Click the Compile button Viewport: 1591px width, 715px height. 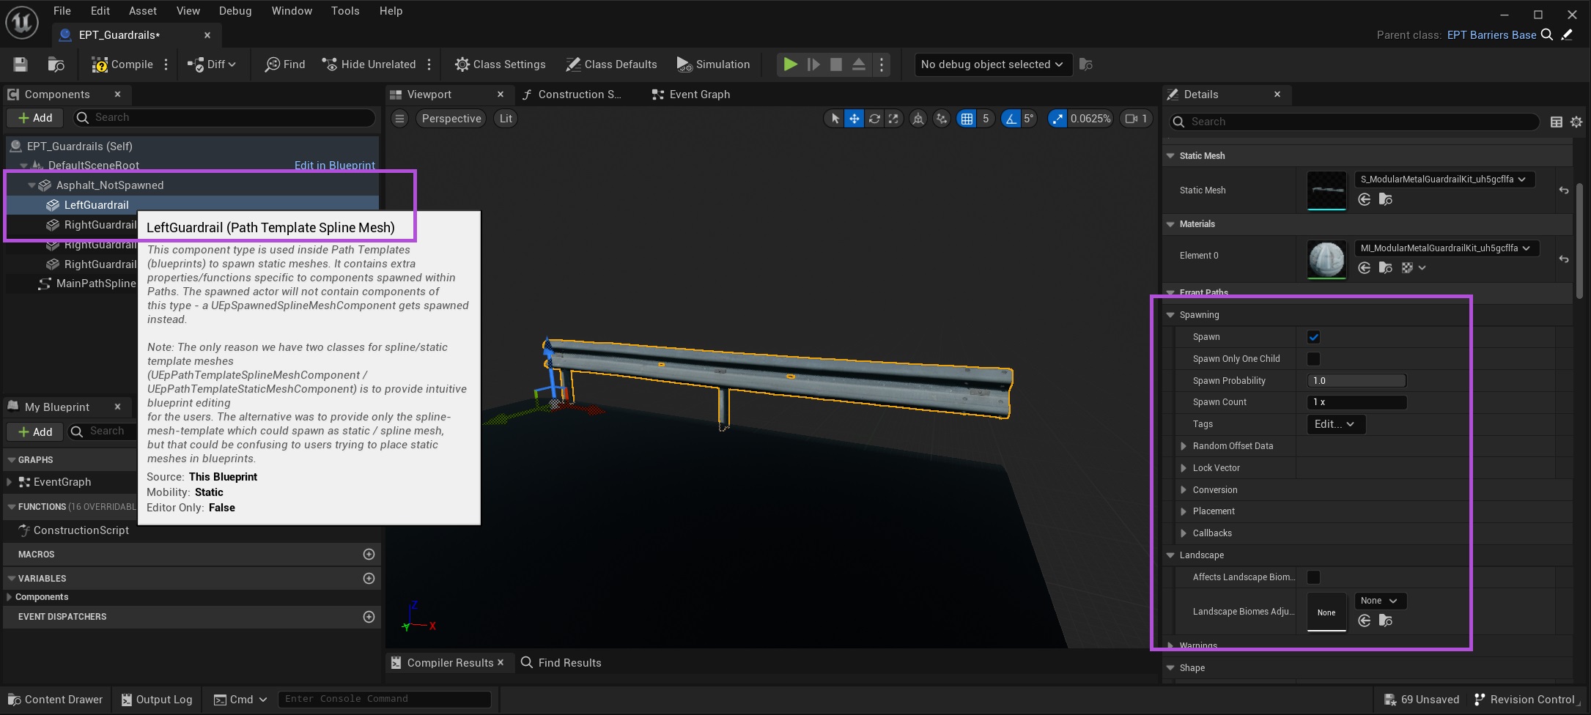[122, 64]
